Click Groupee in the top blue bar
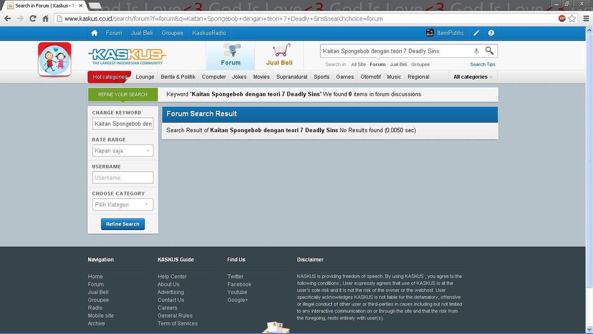The image size is (593, 334). (x=172, y=33)
